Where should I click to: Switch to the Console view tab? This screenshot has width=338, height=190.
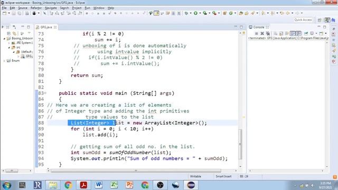coord(258,27)
